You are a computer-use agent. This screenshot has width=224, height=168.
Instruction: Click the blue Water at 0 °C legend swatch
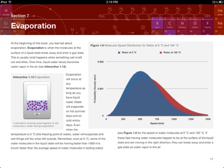(119, 53)
